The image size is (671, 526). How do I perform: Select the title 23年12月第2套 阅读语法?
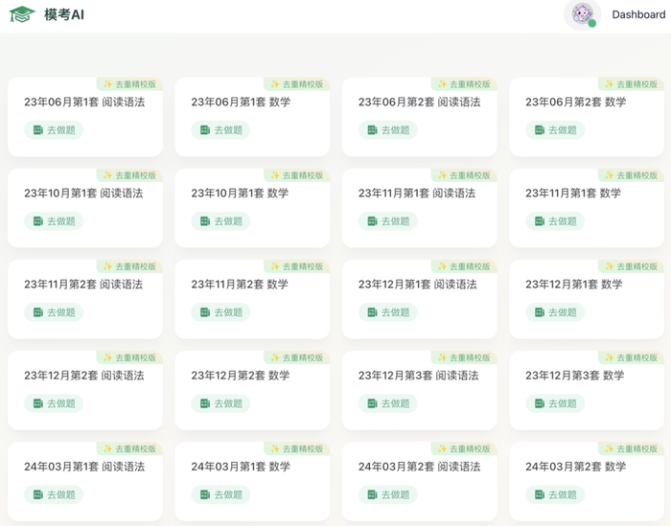click(x=84, y=375)
